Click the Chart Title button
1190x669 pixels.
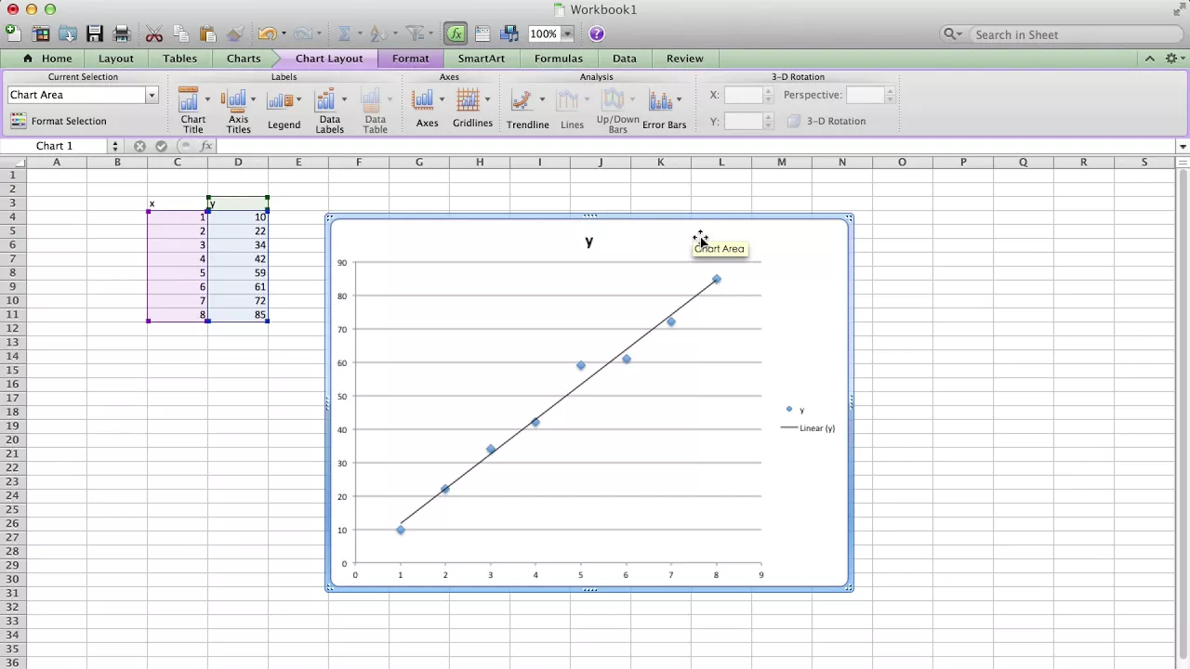(192, 111)
